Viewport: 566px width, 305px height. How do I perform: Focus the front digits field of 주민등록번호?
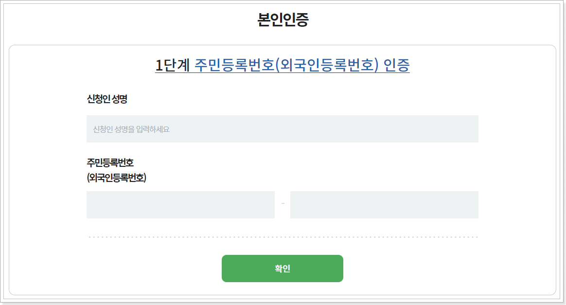180,204
